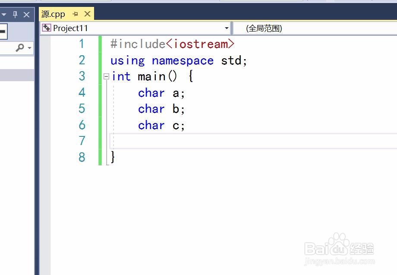397x275 pixels.
Task: Open the left panel's window position arrow menu
Action: [x=4, y=14]
